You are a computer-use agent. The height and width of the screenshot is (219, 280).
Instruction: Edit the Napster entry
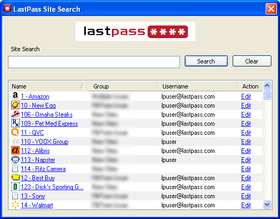point(246,160)
